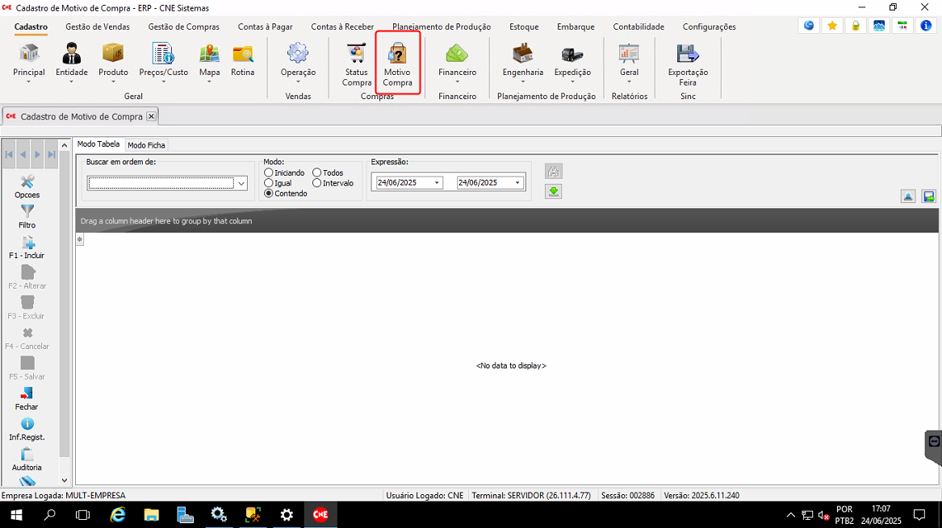Screen dimensions: 942x528
Task: Click the Fechar sidebar icon
Action: [27, 398]
